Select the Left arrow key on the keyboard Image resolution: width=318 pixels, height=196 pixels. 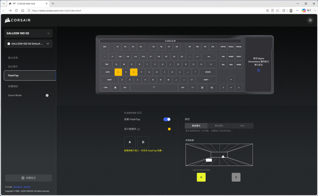coord(223,87)
